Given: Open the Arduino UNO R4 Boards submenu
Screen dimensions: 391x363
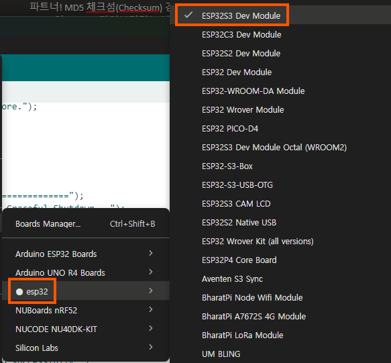Looking at the screenshot, I should coord(86,272).
